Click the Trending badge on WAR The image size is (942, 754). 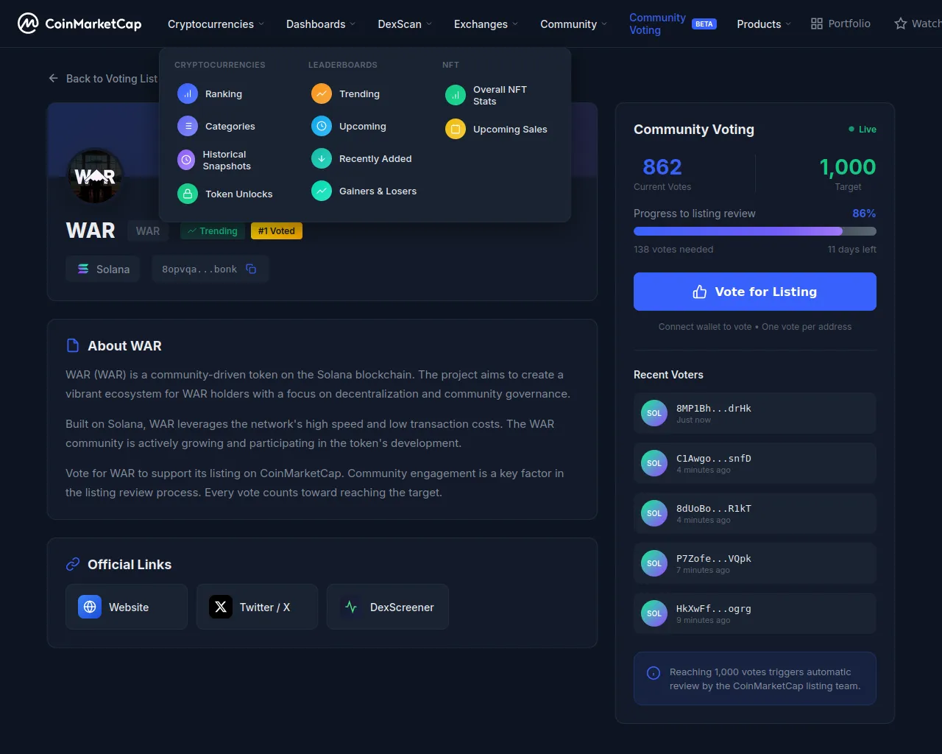coord(213,231)
